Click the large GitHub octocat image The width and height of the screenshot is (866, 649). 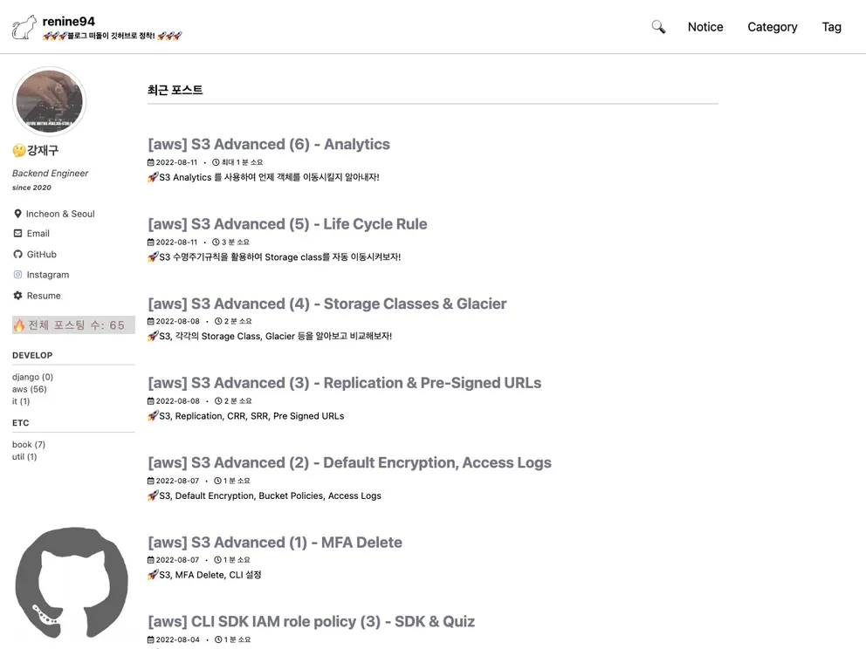pyautogui.click(x=72, y=584)
